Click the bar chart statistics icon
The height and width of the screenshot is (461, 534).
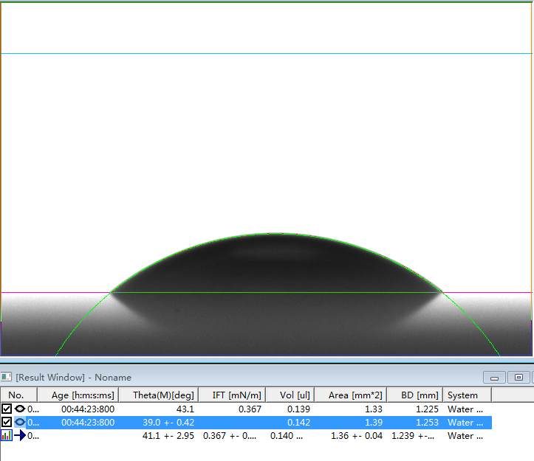click(7, 436)
